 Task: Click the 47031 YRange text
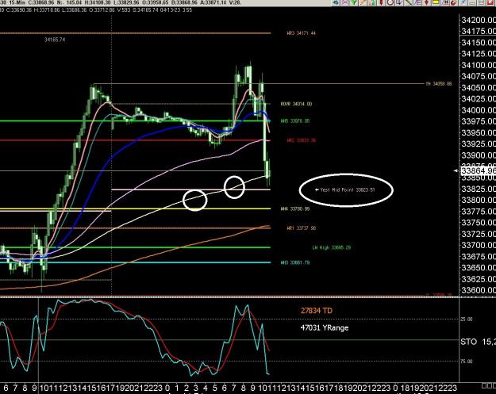pos(325,327)
